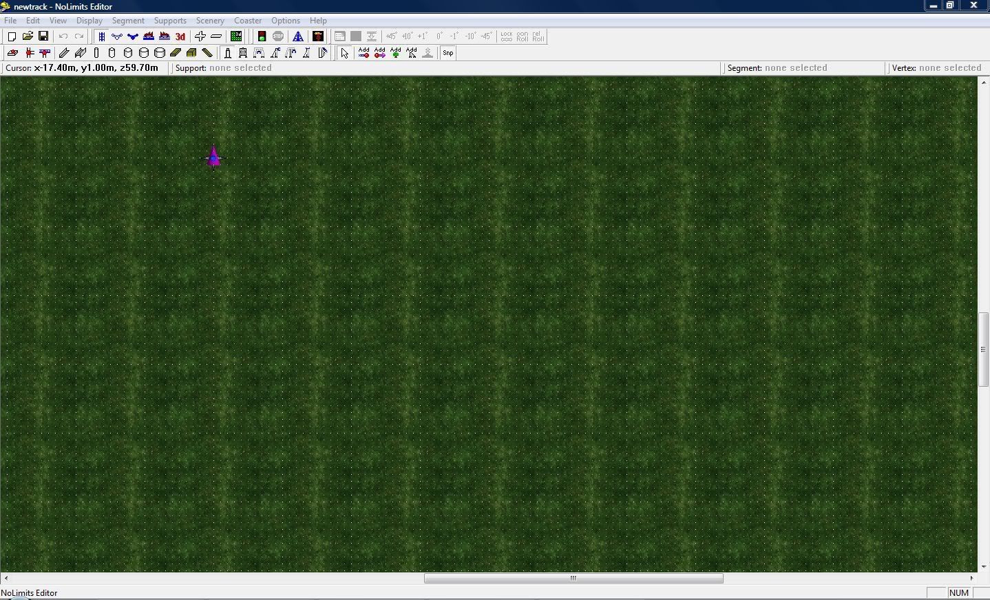990x600 pixels.
Task: Click the traffic light simulation icon
Action: click(x=262, y=36)
